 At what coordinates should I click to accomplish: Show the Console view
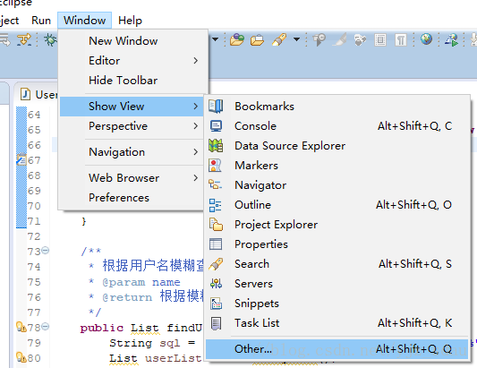[336, 126]
